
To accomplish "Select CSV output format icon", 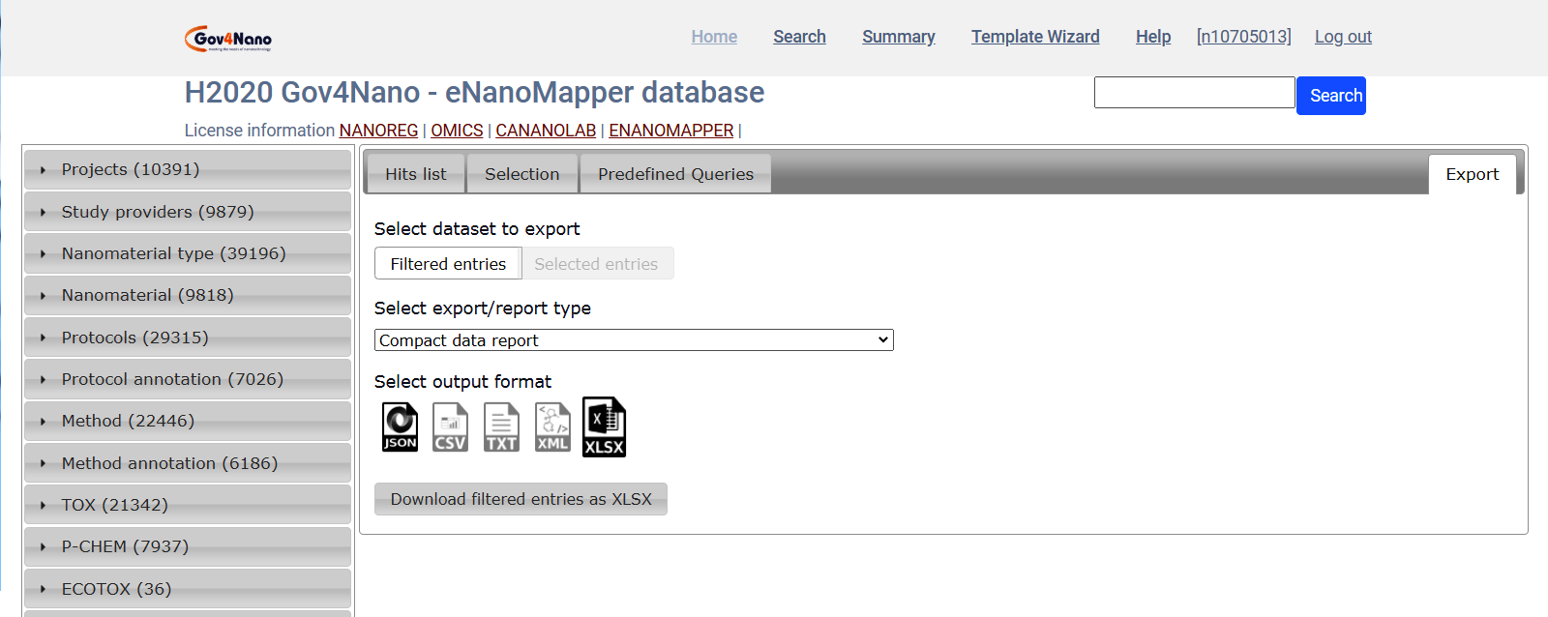I will [450, 426].
